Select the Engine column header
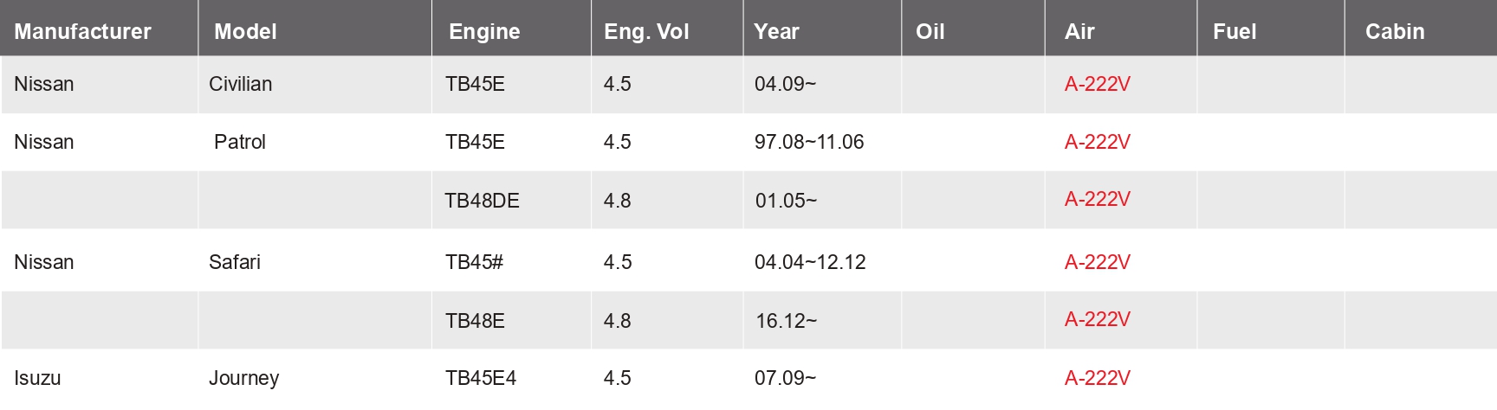The height and width of the screenshot is (410, 1497). [484, 32]
